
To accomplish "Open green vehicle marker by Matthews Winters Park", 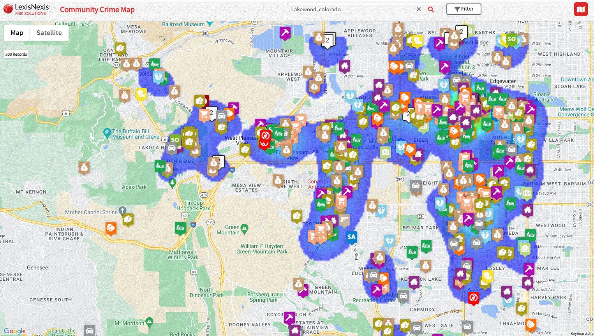I will (180, 229).
